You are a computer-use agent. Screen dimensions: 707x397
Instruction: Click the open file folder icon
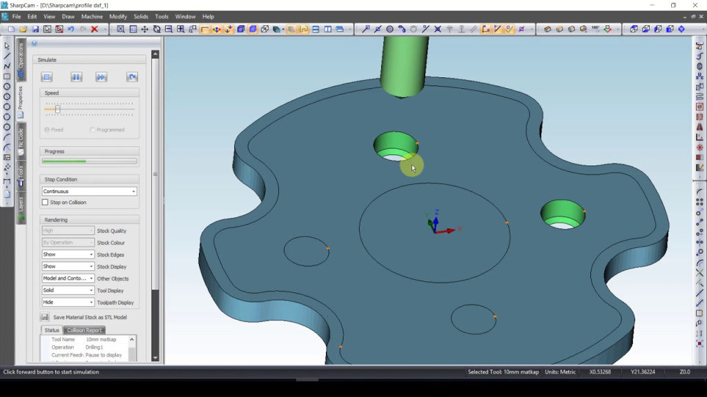(23, 30)
